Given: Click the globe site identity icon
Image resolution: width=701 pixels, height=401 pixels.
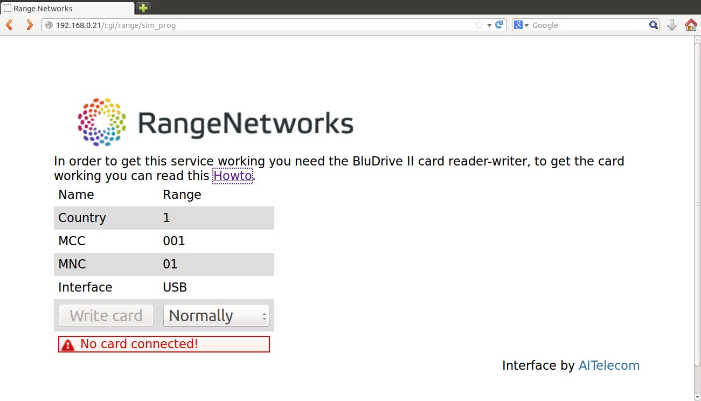Looking at the screenshot, I should click(49, 25).
